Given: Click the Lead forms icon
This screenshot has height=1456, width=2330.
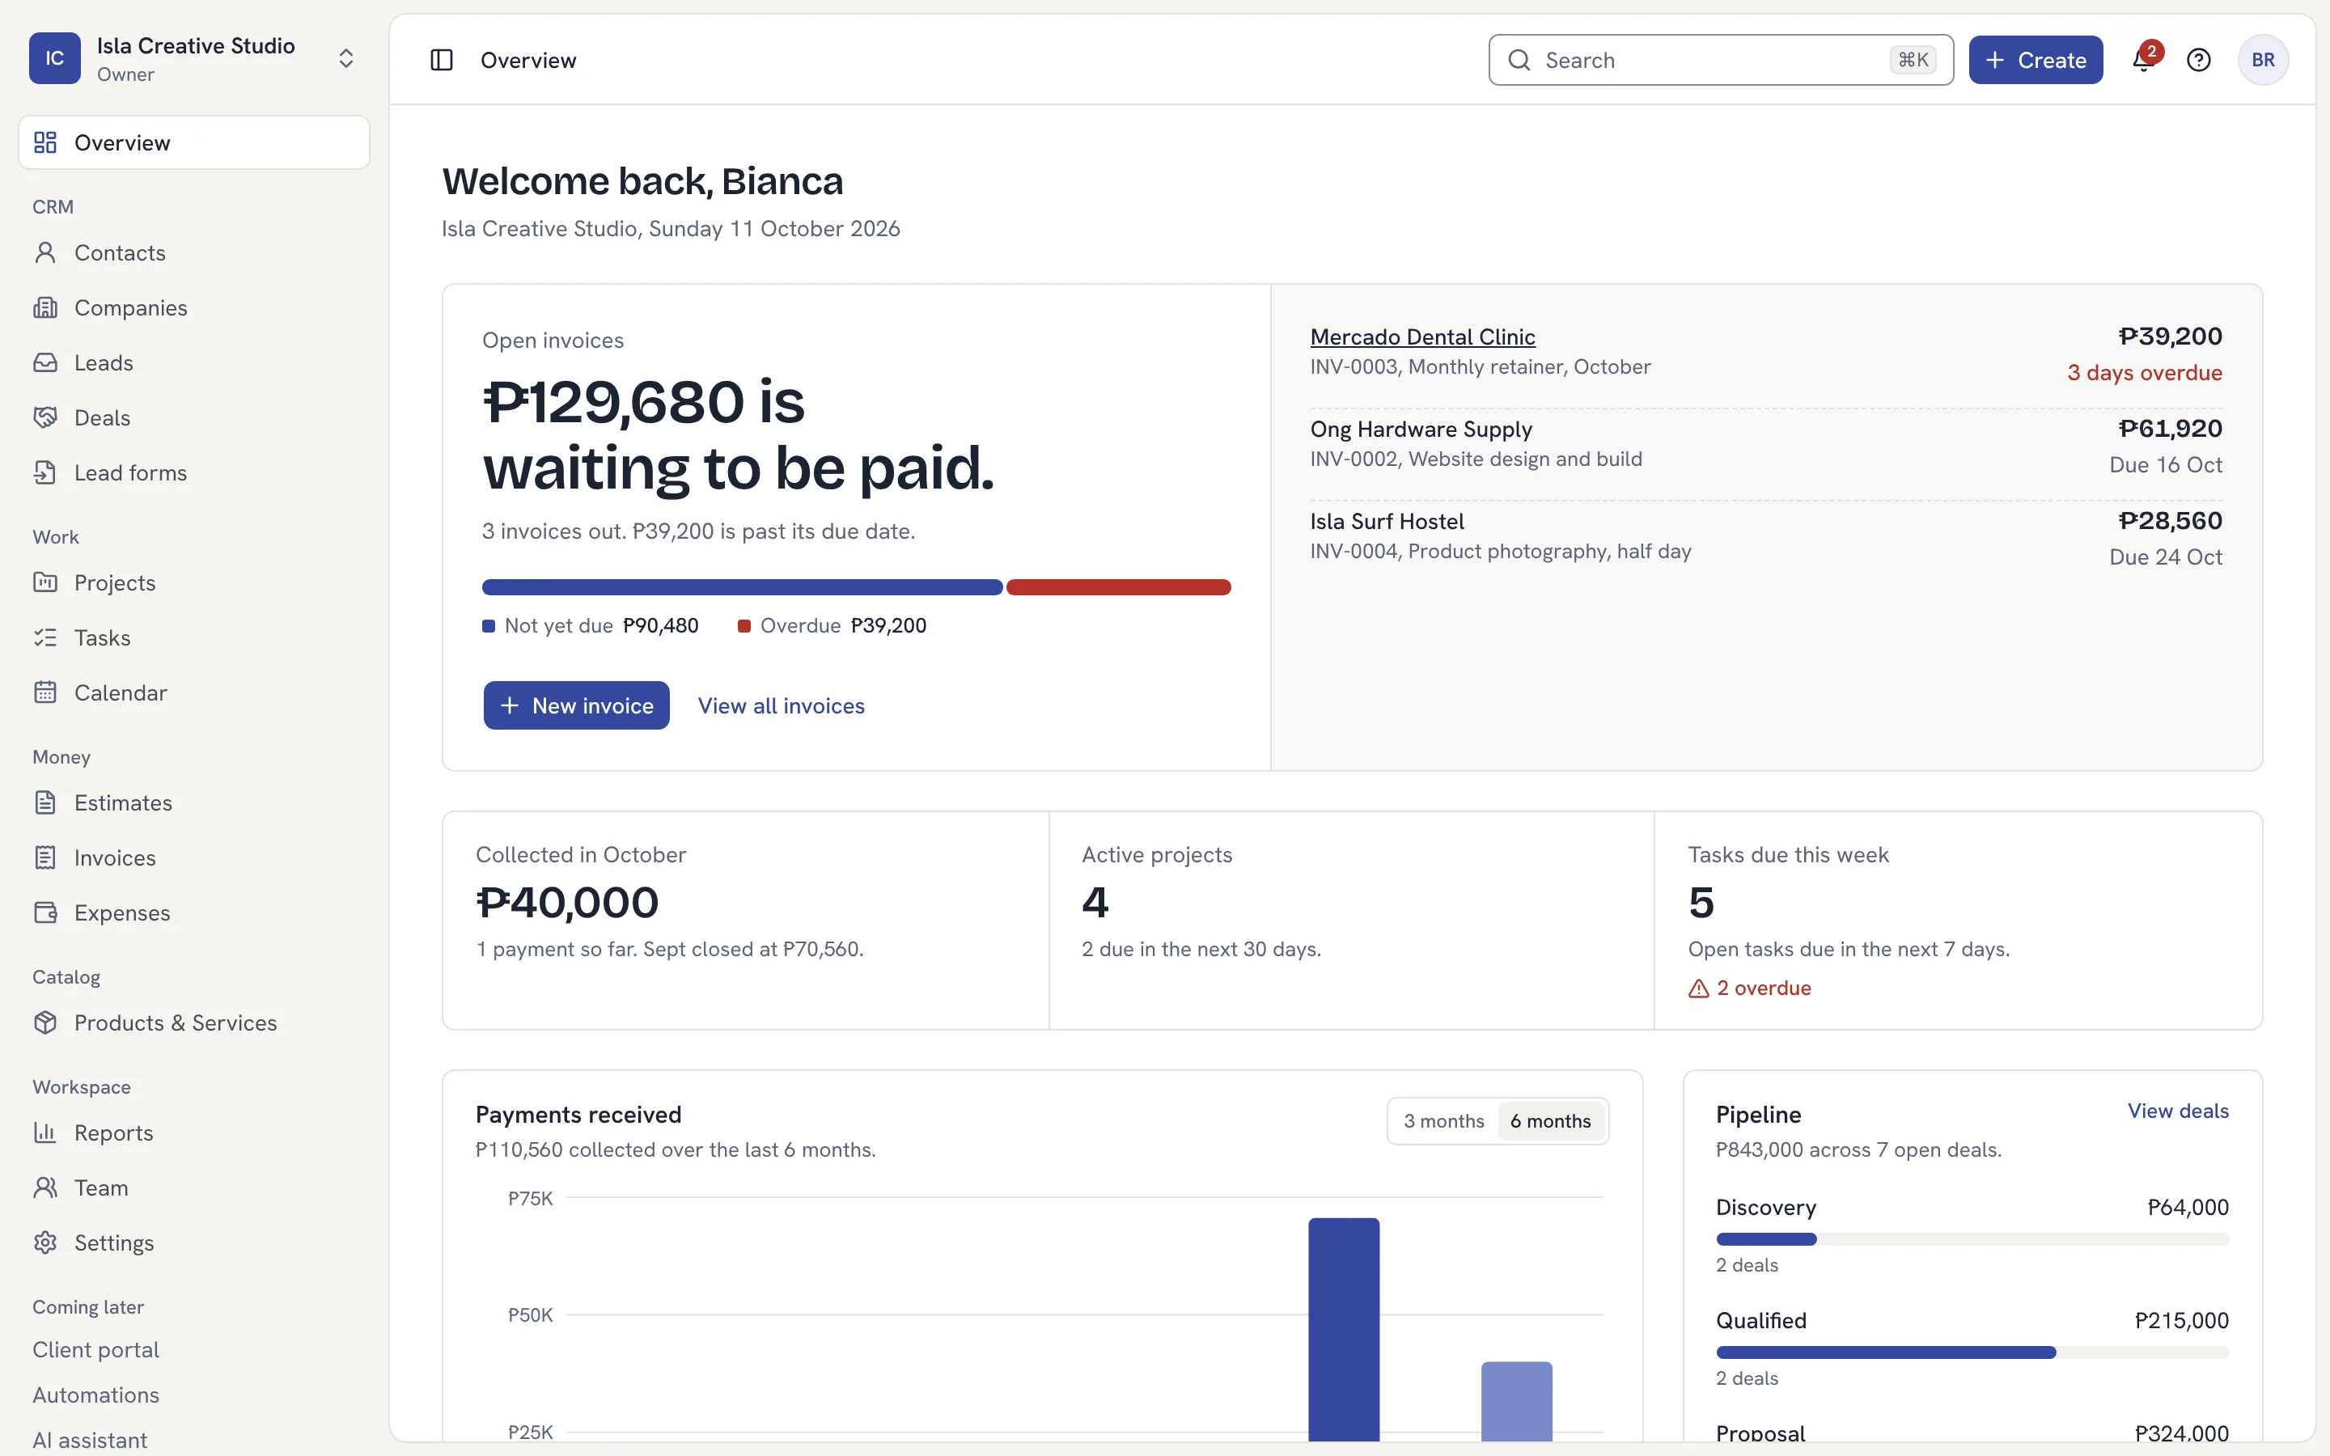Looking at the screenshot, I should tap(45, 472).
